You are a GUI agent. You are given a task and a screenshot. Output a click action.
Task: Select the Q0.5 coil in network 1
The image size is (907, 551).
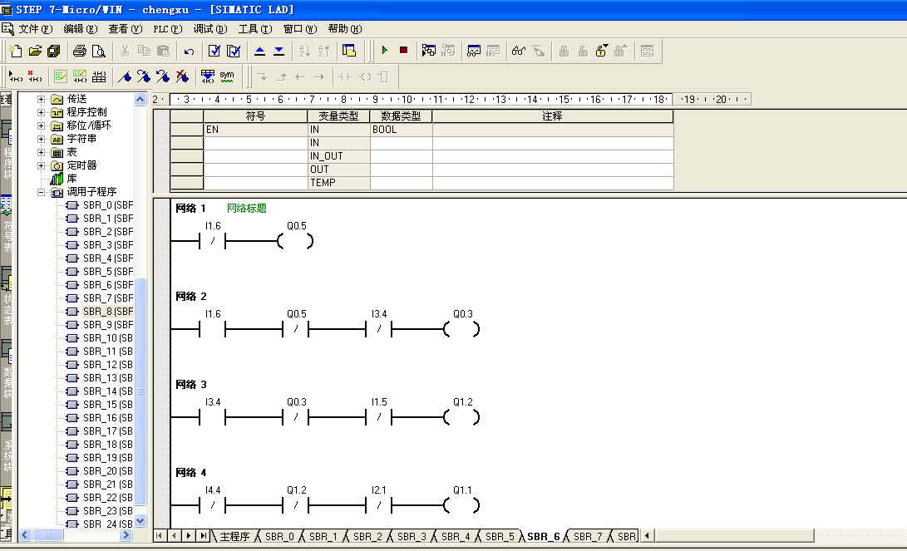pyautogui.click(x=296, y=241)
